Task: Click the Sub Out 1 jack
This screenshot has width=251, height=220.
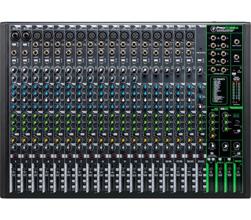Action: 213,53
